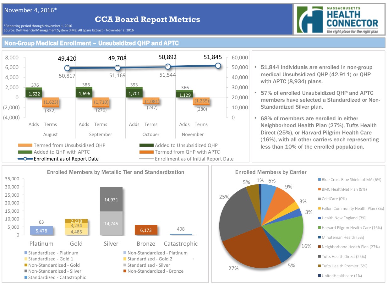Click the UnitedHealthcare (1%) legend entry
This screenshot has width=388, height=284.
tap(342, 276)
